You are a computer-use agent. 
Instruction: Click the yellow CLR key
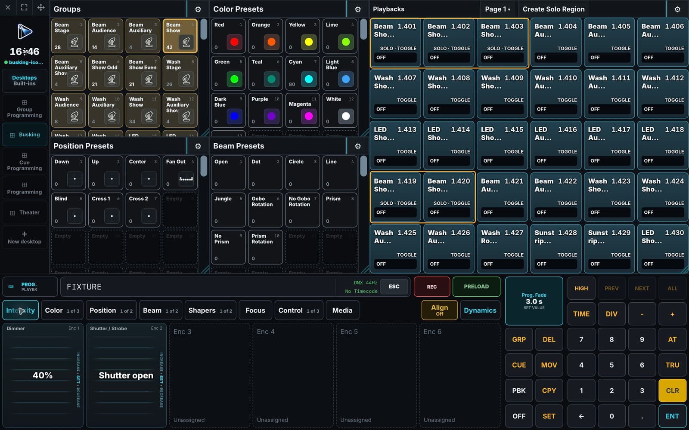(672, 391)
